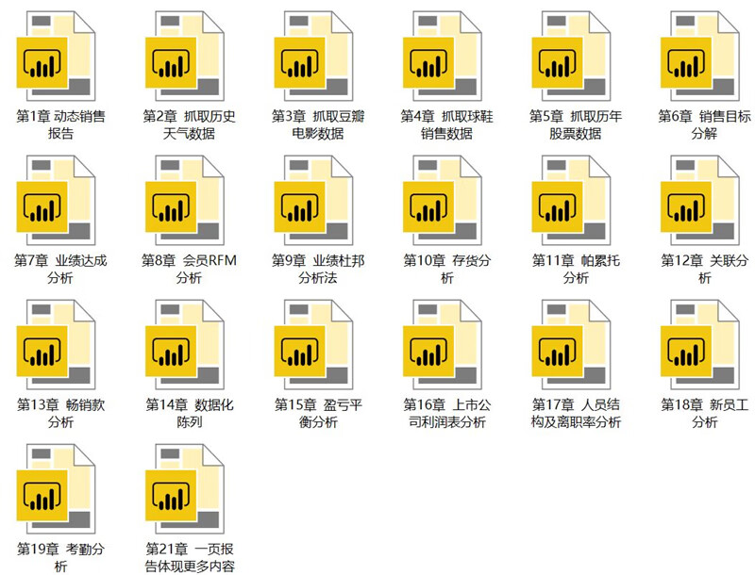This screenshot has height=575, width=755.
Task: Click the file name 第6章 销售目标分解
Action: click(x=704, y=124)
